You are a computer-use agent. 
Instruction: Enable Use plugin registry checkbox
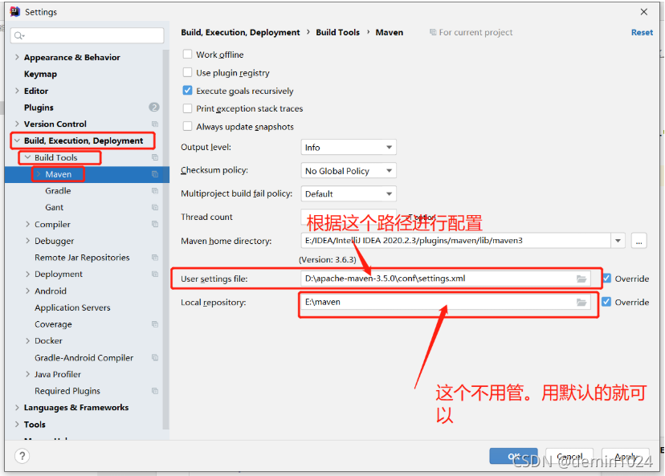(187, 72)
